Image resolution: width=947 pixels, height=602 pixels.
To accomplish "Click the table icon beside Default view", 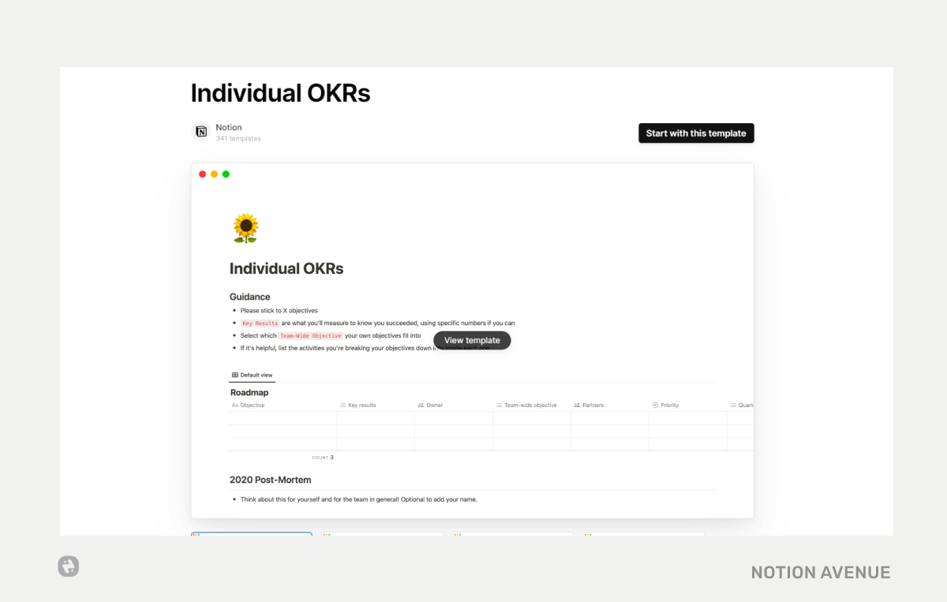I will tap(235, 375).
